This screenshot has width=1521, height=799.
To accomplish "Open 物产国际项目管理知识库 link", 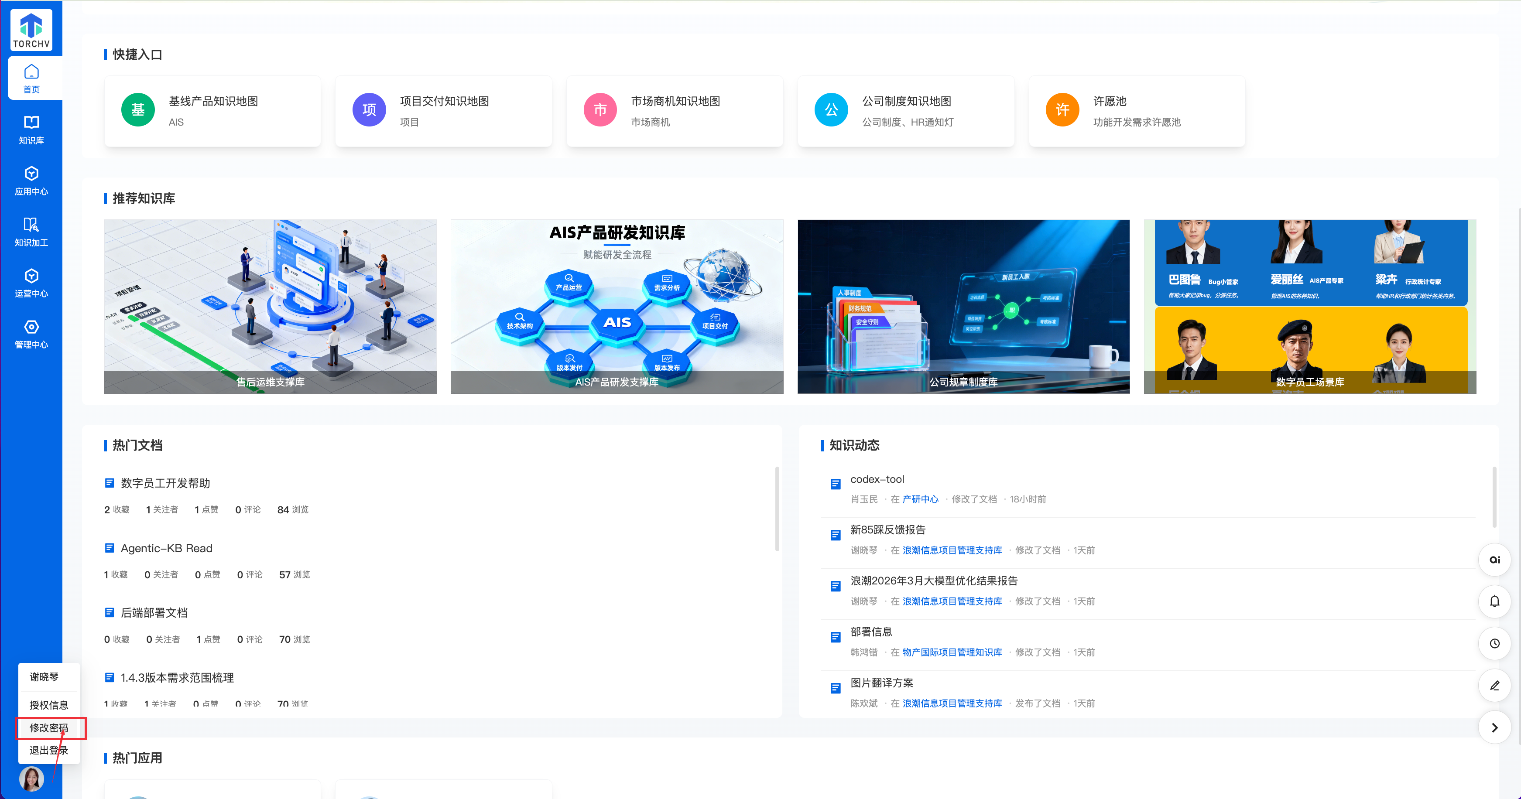I will click(x=952, y=652).
